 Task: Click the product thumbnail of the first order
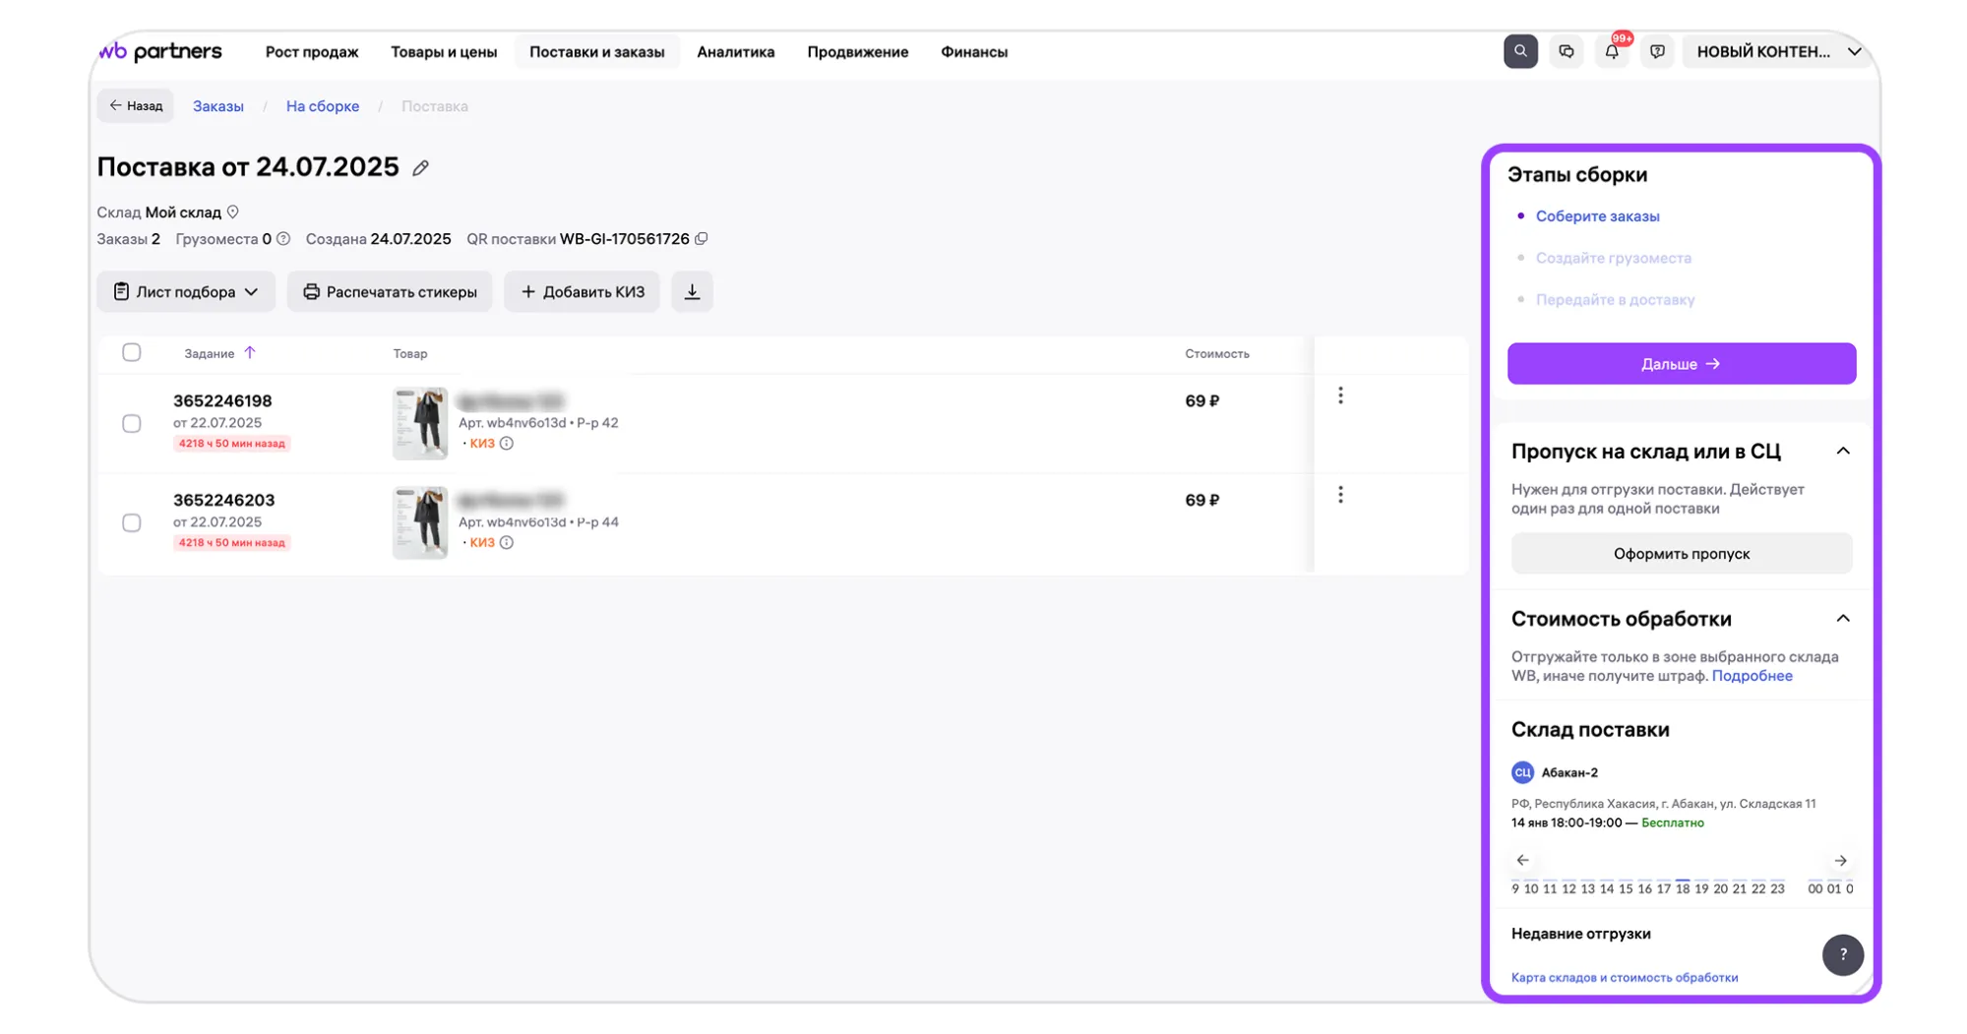pyautogui.click(x=419, y=423)
